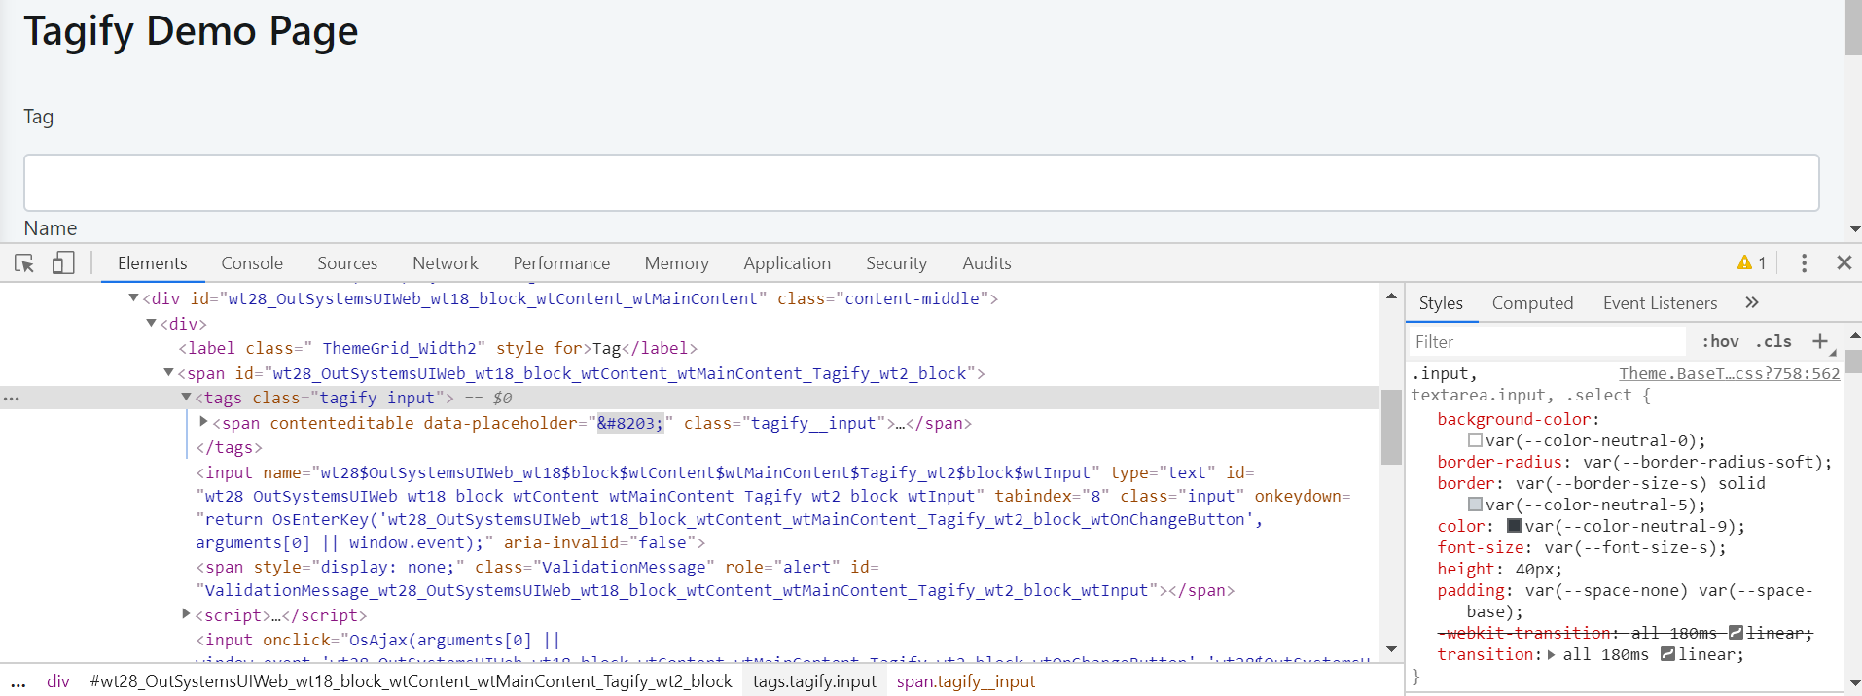
Task: Toggle the :hov element state panel
Action: coord(1720,341)
